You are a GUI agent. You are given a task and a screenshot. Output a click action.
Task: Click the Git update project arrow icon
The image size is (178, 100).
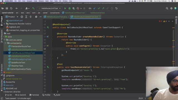tap(95, 8)
